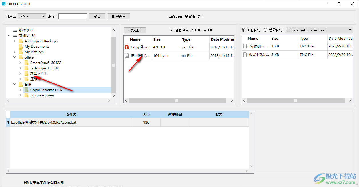
Task: Select the 差异备份 radio button
Action: [265, 30]
